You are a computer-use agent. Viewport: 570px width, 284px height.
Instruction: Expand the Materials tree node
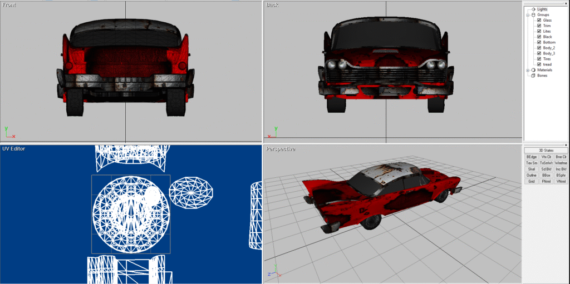pyautogui.click(x=528, y=70)
